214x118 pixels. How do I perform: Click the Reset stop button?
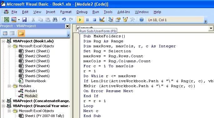(94, 20)
